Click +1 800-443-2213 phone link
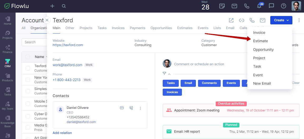 [66, 80]
